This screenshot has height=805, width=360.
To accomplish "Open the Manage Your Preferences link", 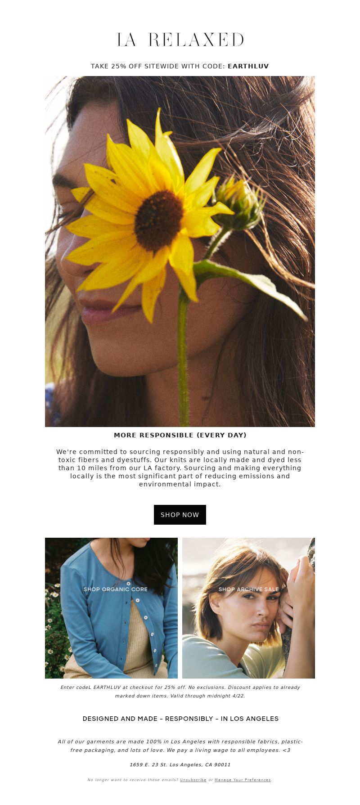I will (x=243, y=780).
